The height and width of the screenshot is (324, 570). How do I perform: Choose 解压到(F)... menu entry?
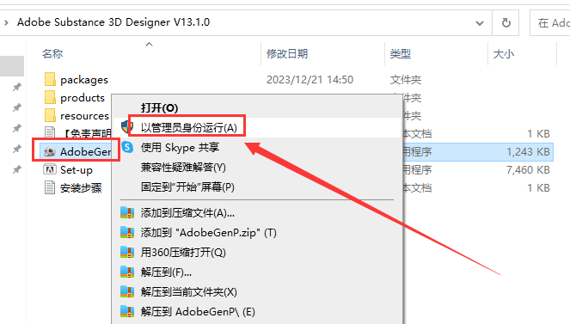[166, 272]
